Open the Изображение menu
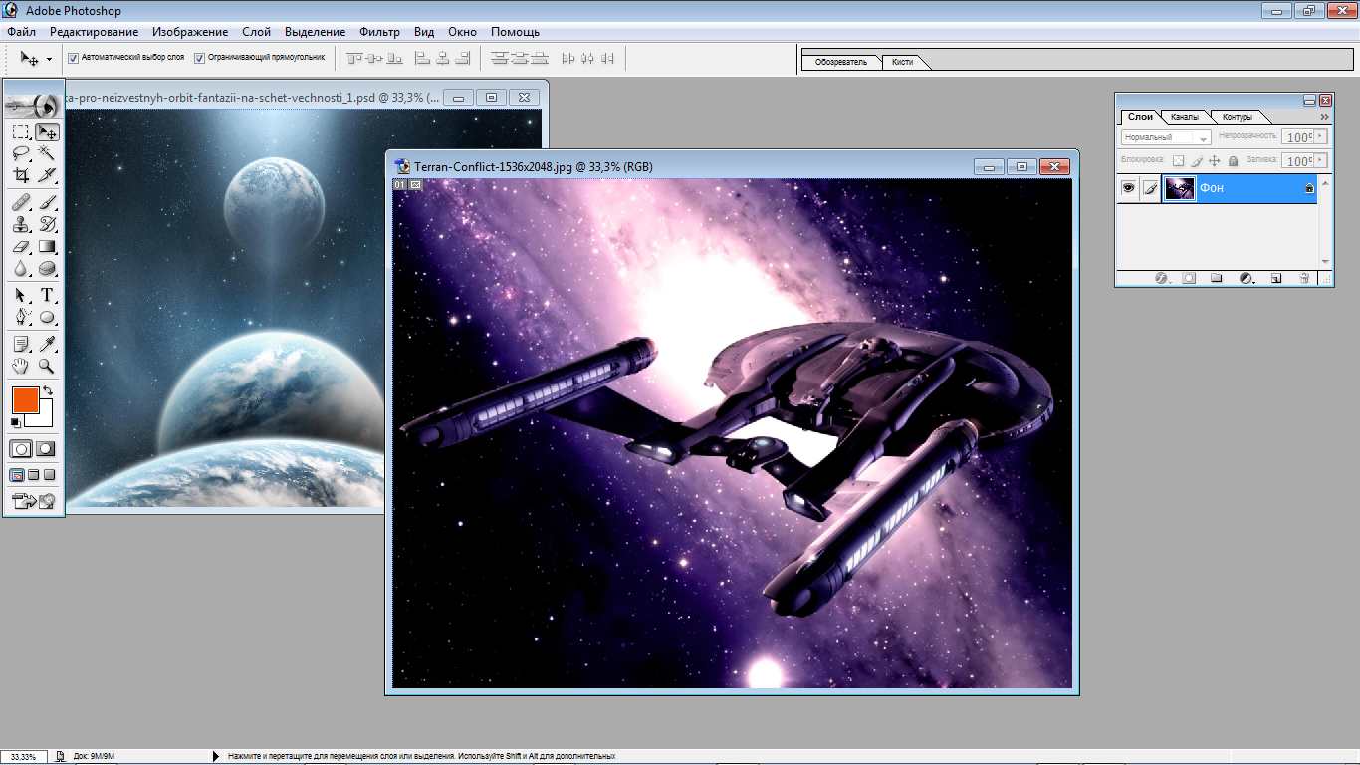 coord(190,32)
